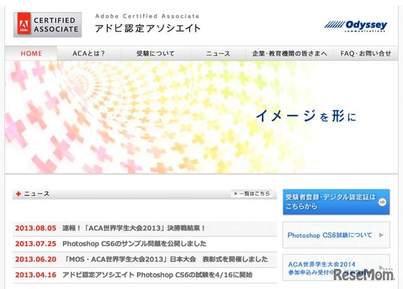Open news Photoshop CS6のサンプル問題を公開しました

point(134,244)
